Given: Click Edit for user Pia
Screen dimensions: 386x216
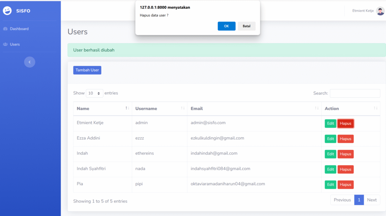Looking at the screenshot, I should coord(330,185).
